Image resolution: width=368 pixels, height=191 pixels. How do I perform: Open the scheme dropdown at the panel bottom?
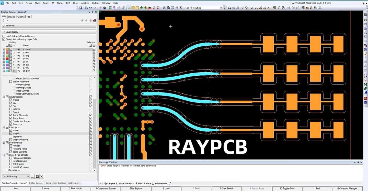[x=16, y=176]
